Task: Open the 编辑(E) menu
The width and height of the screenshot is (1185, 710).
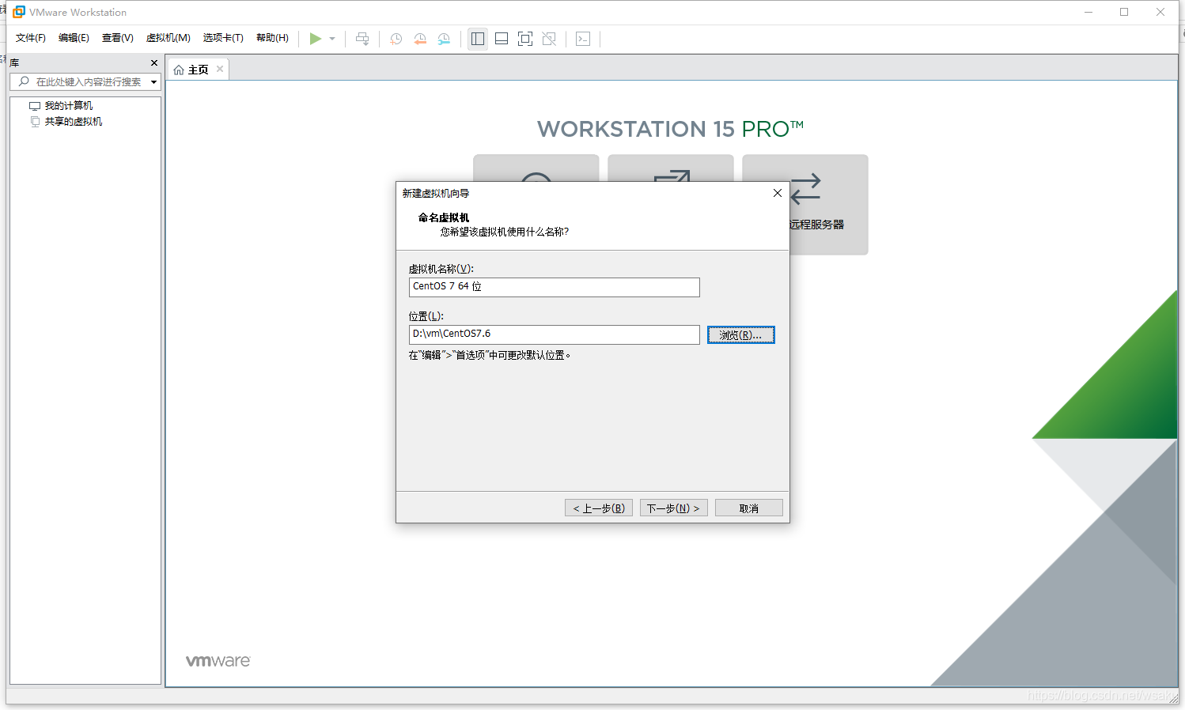Action: click(74, 38)
